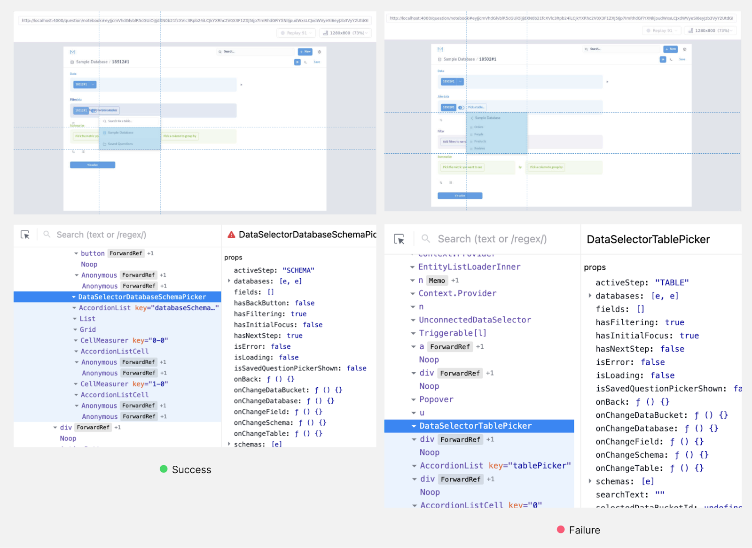Activate the element picker in the Failure DevTools
Image resolution: width=752 pixels, height=548 pixels.
[399, 239]
